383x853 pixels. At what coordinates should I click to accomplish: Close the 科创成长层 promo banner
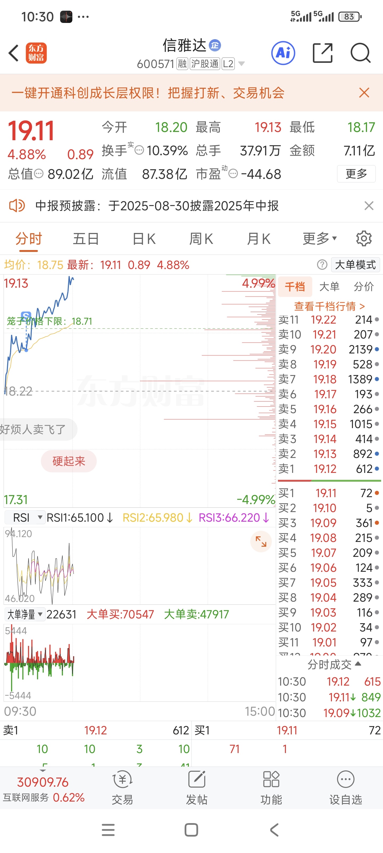tap(364, 93)
